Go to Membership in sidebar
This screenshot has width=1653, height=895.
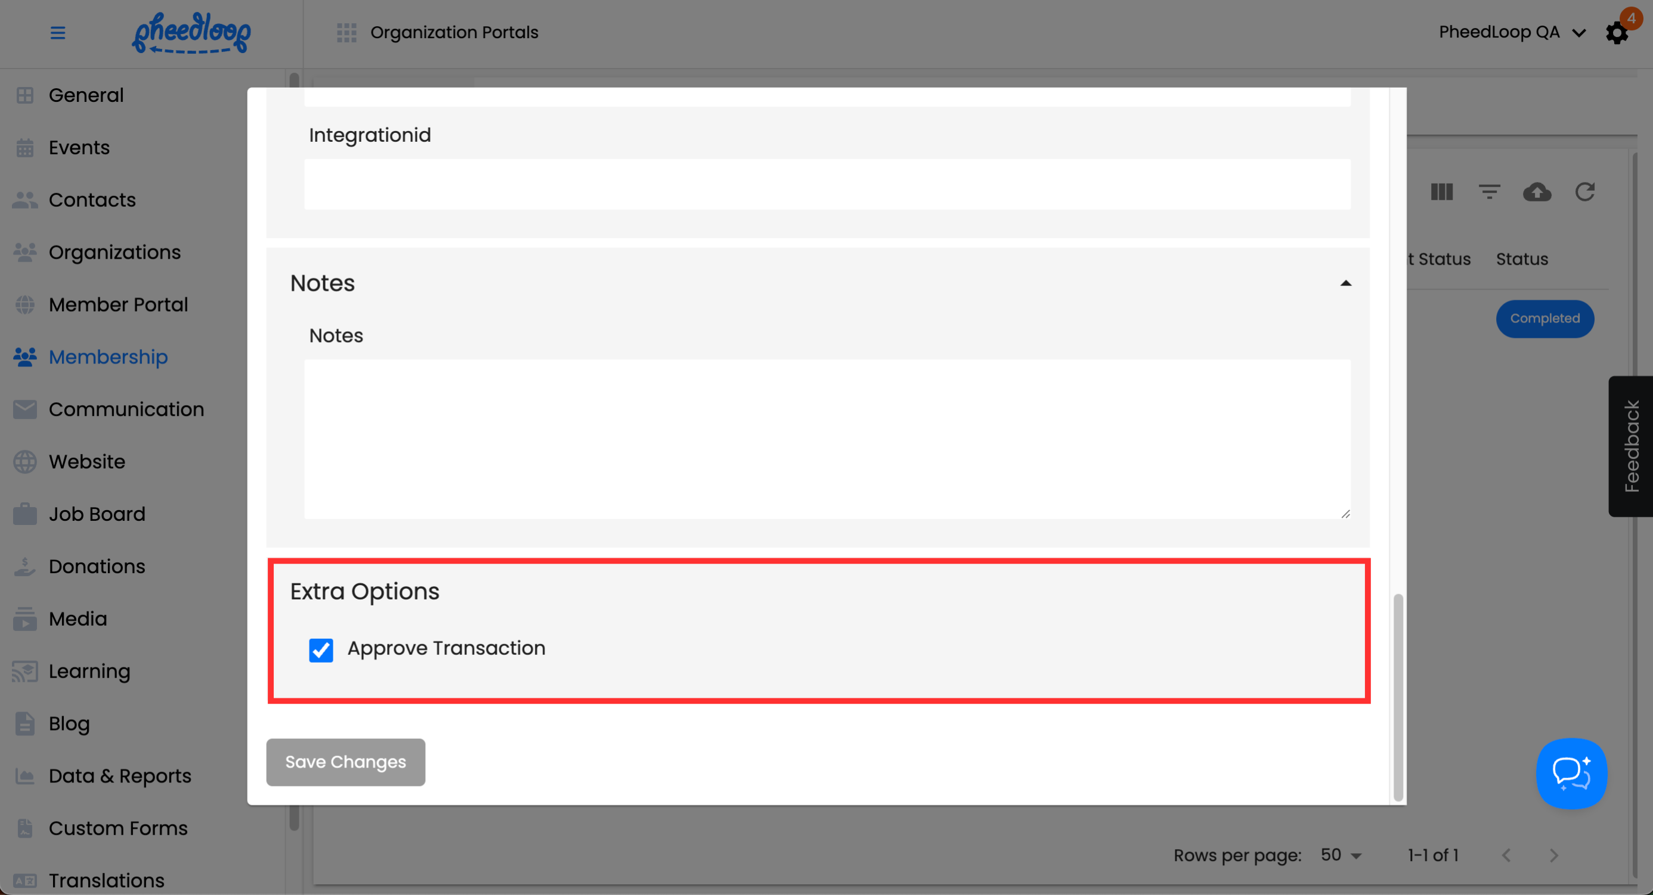(x=108, y=356)
